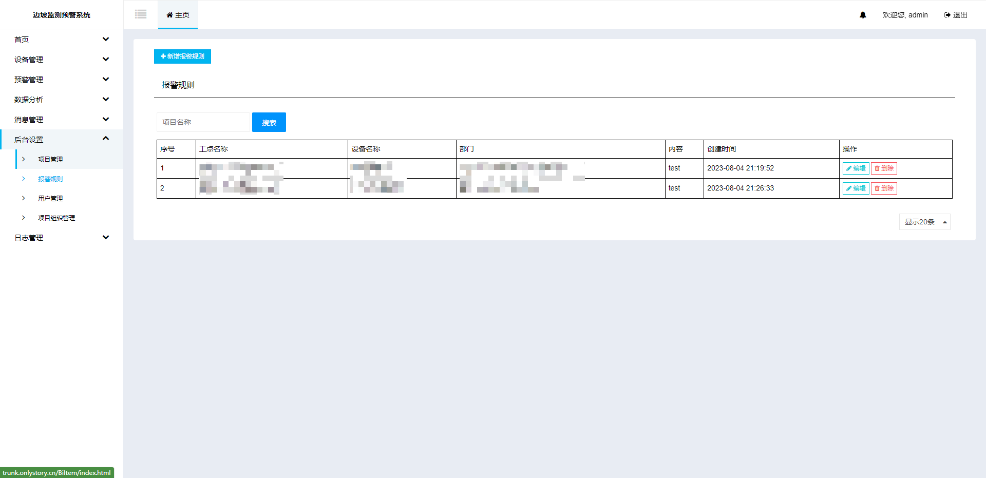Toggle the sidebar hamburger menu icon
This screenshot has width=986, height=478.
[x=141, y=14]
